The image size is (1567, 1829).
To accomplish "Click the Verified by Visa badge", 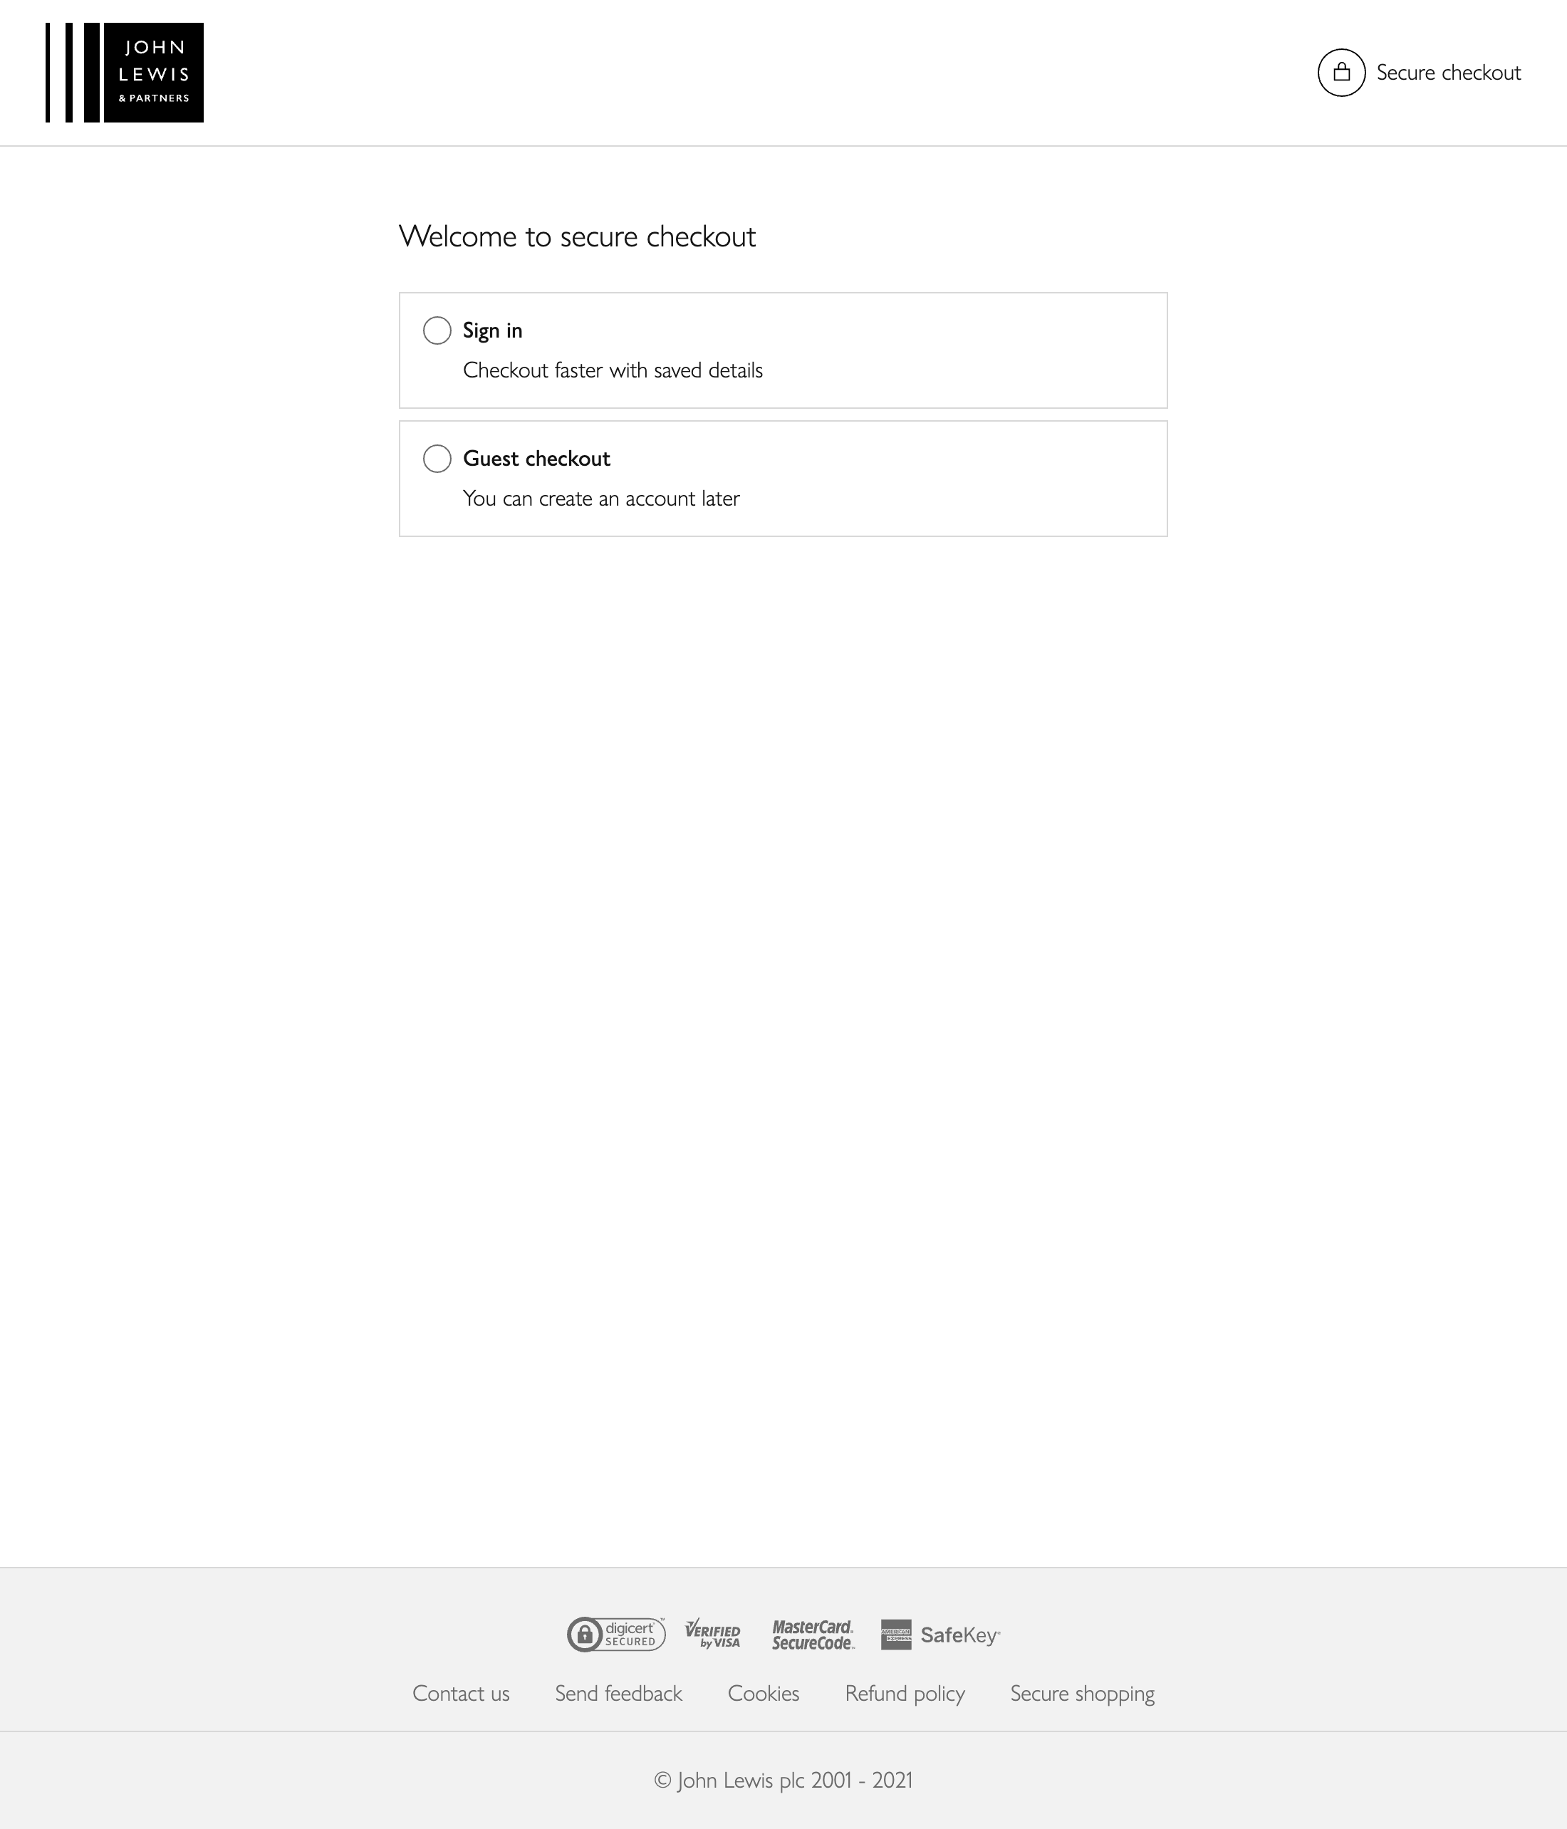I will [x=712, y=1635].
